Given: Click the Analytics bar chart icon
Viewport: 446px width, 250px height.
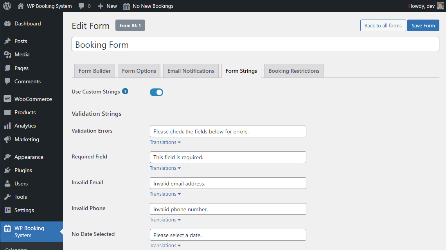Looking at the screenshot, I should click(8, 126).
